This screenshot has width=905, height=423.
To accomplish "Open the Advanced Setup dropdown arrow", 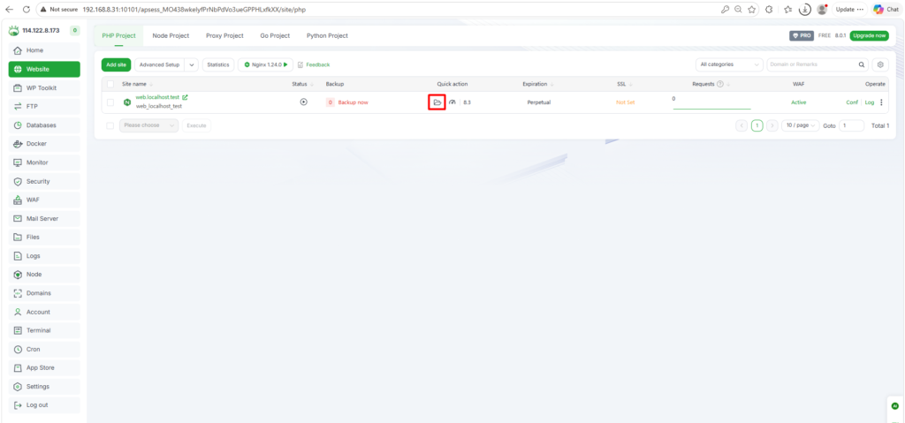I will 192,64.
